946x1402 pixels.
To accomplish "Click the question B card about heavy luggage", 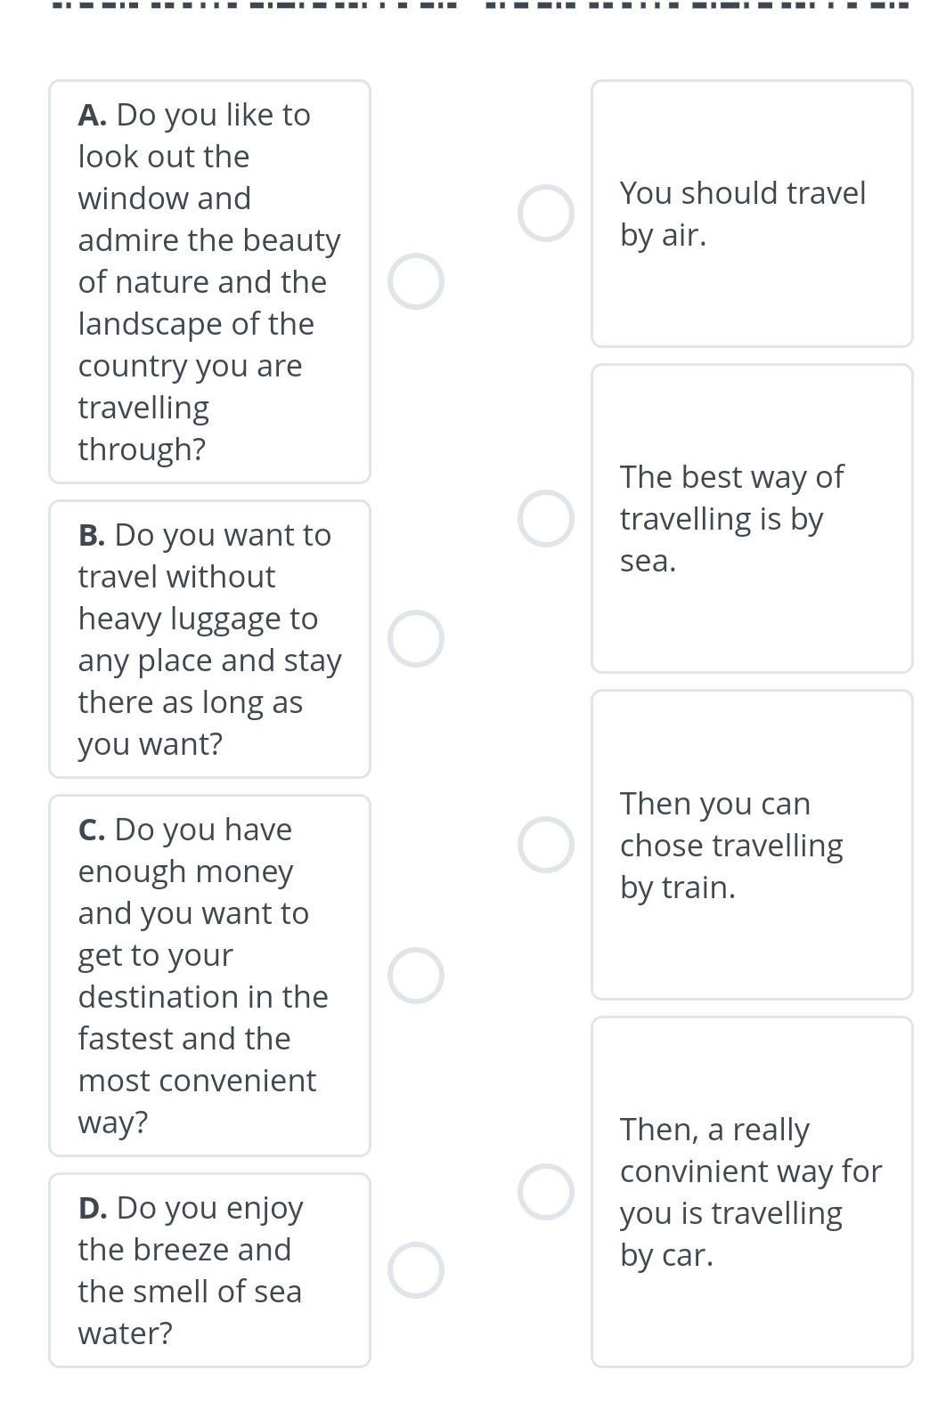I will click(209, 639).
